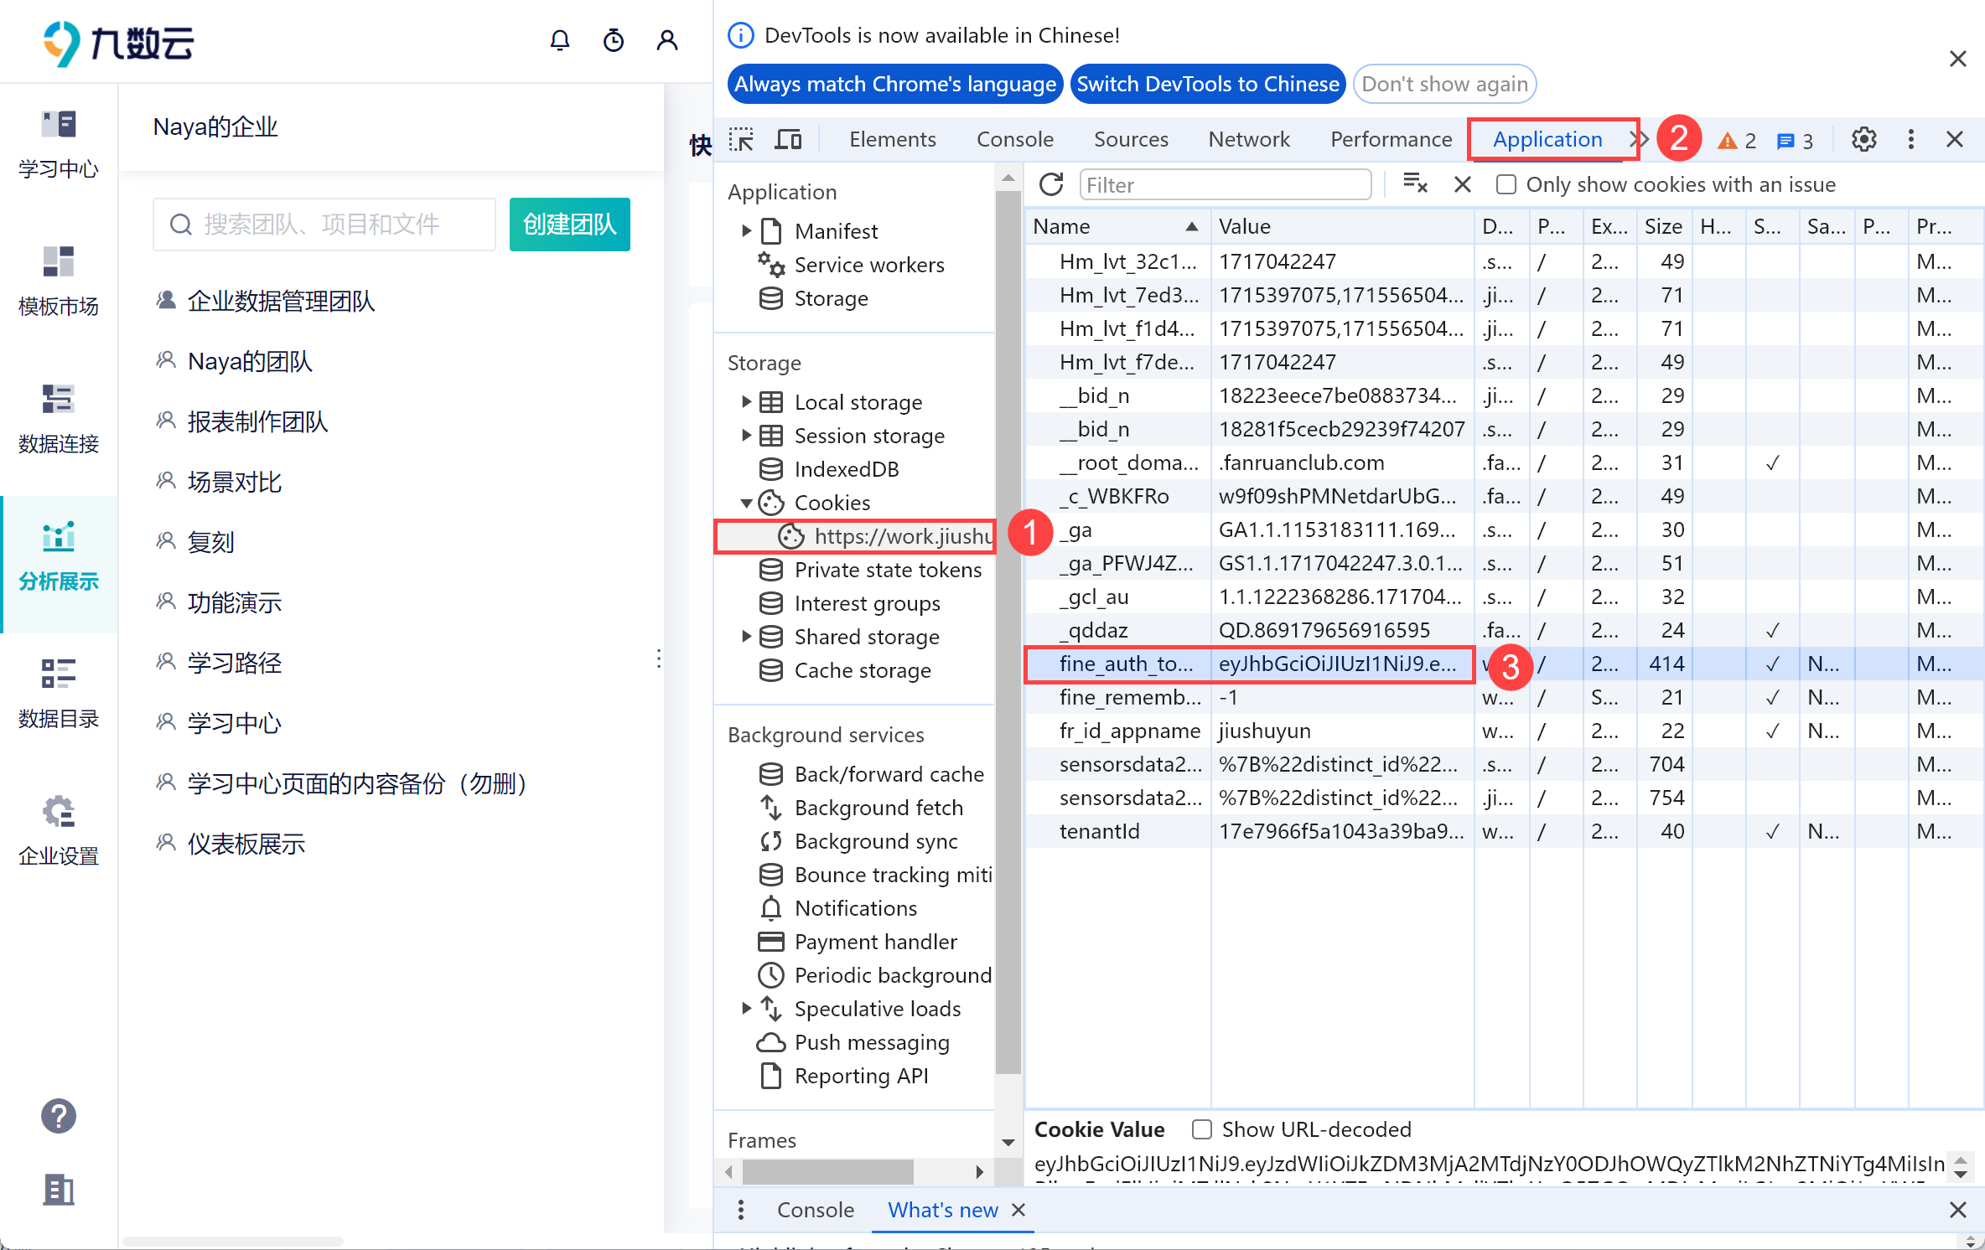Viewport: 1985px width, 1250px height.
Task: Click Switch DevTools to Chinese
Action: [1207, 84]
